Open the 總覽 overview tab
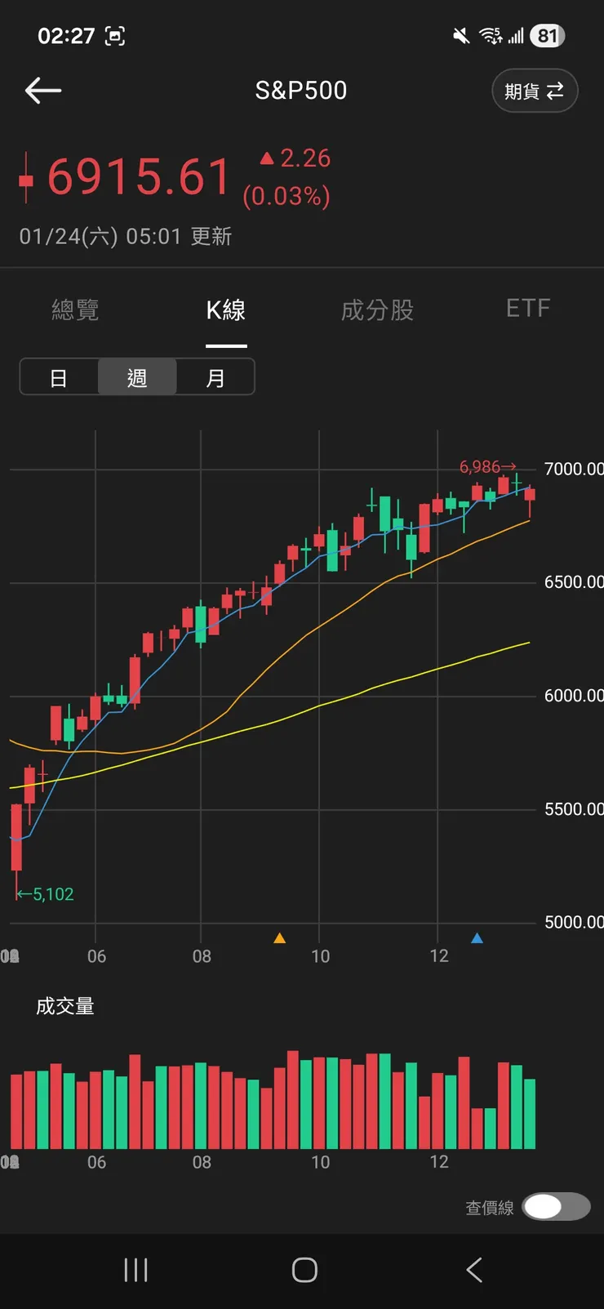 75,310
